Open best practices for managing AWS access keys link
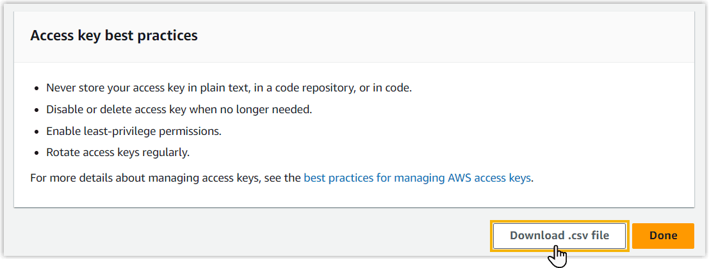Viewport: 709px width, 268px height. tap(417, 178)
